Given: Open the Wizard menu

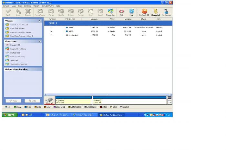Looking at the screenshot, I should [x=36, y=6].
